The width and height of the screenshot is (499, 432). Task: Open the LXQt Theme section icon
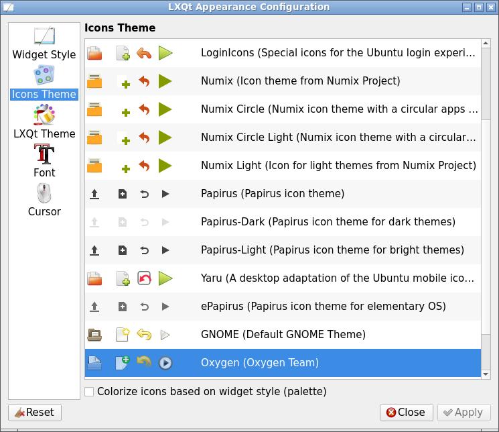click(44, 115)
